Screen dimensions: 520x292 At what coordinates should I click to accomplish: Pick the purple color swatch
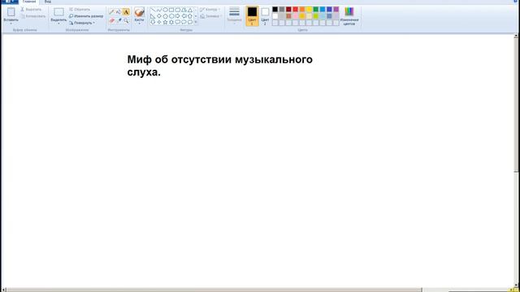point(336,9)
